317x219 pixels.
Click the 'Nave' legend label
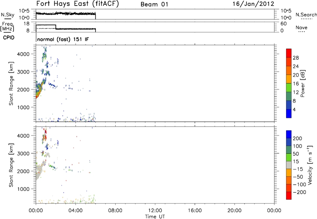coord(302,27)
